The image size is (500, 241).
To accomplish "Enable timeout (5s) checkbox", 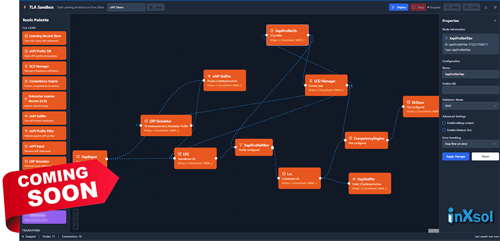I will tap(444, 130).
